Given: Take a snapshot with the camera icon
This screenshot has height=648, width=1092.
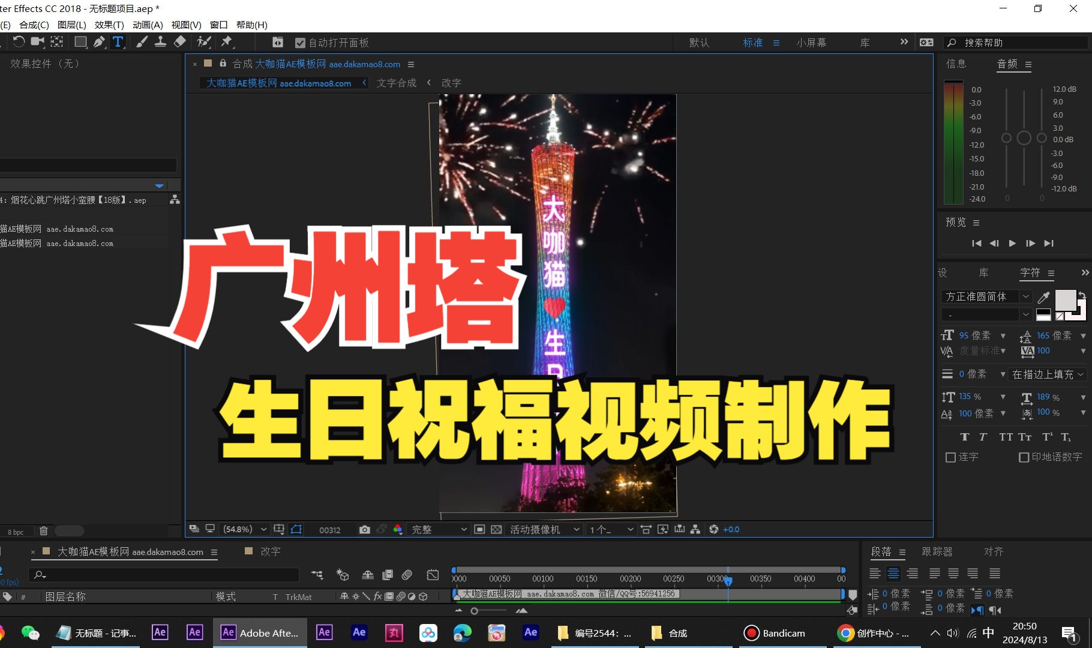Looking at the screenshot, I should click(x=364, y=529).
